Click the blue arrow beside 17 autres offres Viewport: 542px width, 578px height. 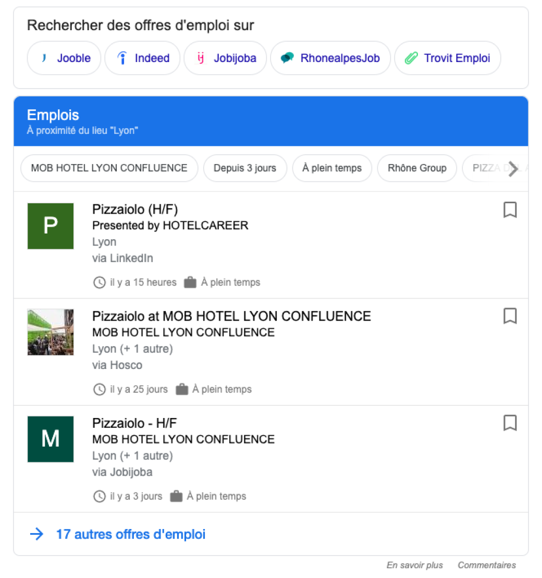coord(36,534)
